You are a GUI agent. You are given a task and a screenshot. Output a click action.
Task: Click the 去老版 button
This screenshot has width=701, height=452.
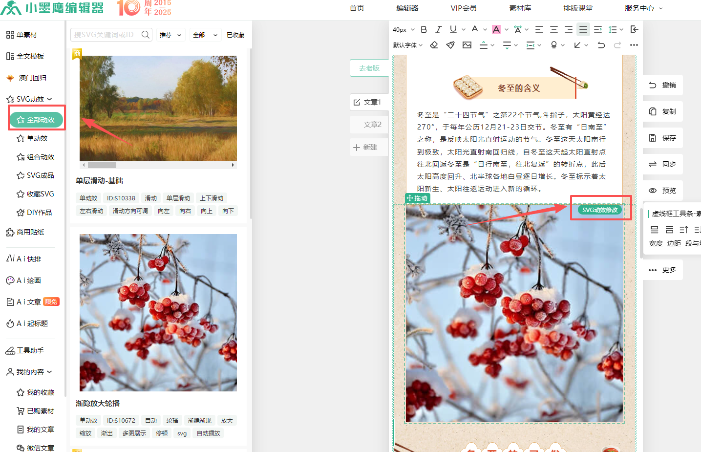[x=369, y=68]
